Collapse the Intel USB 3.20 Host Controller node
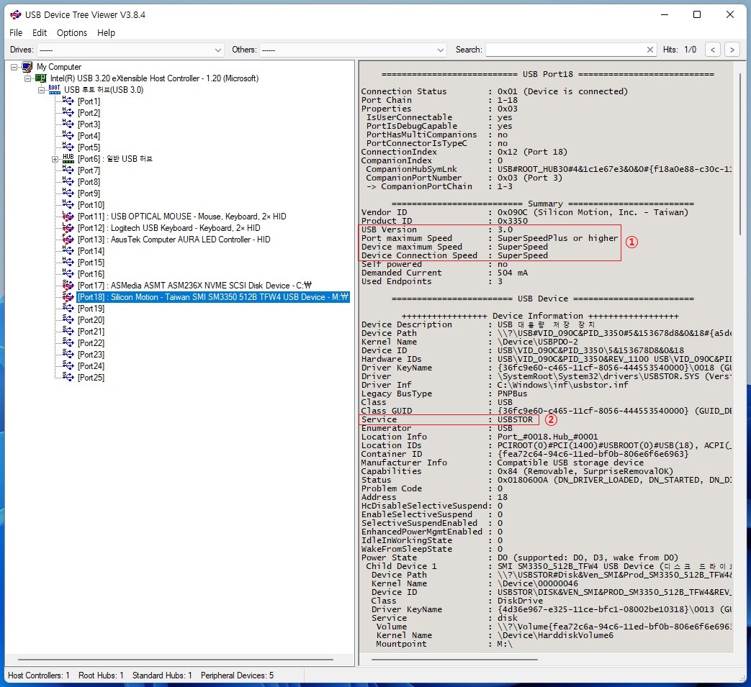The image size is (751, 687). tap(28, 78)
